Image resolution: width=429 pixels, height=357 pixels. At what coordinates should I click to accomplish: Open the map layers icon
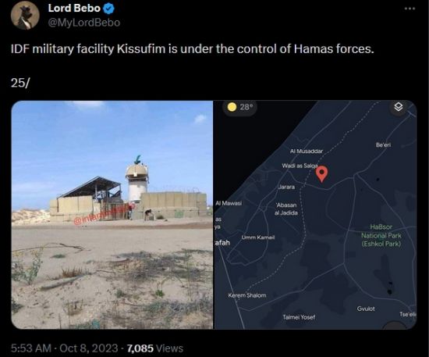[x=399, y=107]
